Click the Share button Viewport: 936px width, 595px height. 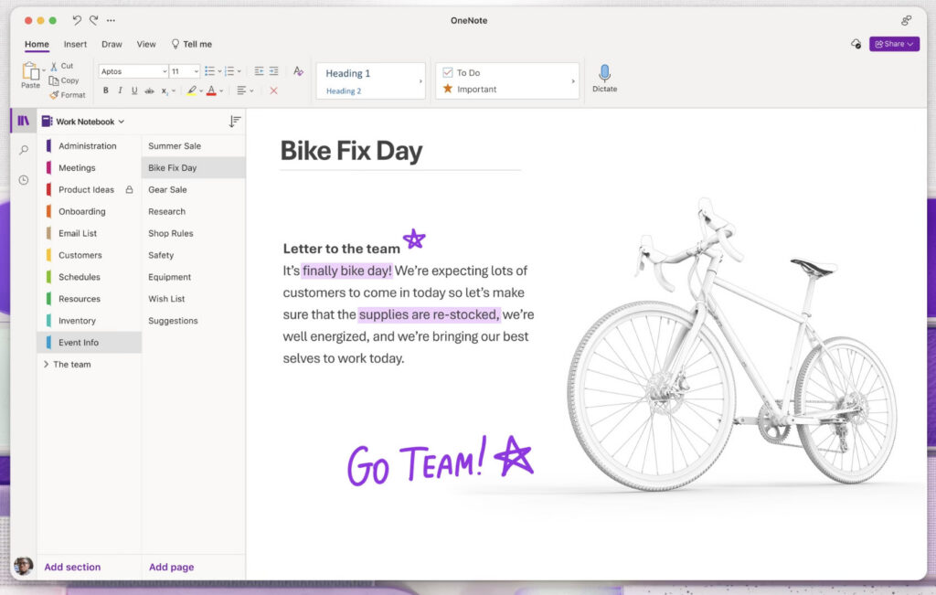[x=893, y=44]
